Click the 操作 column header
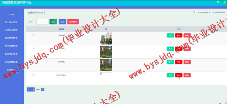This screenshot has width=227, height=104. click(x=179, y=29)
